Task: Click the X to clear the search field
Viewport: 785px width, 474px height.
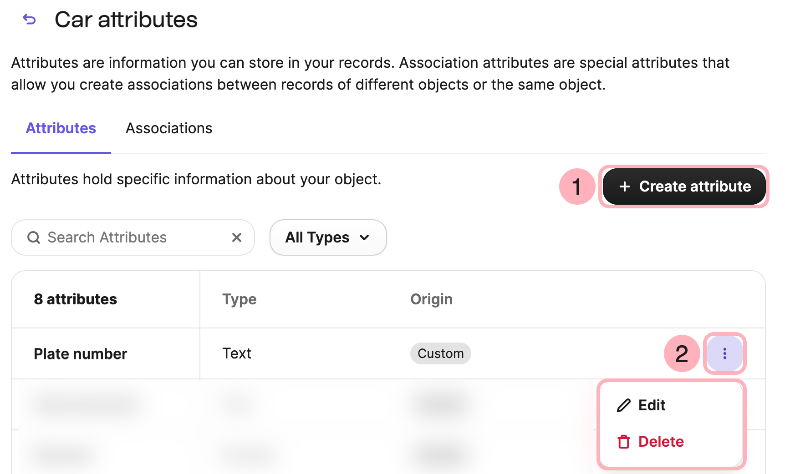Action: tap(237, 237)
